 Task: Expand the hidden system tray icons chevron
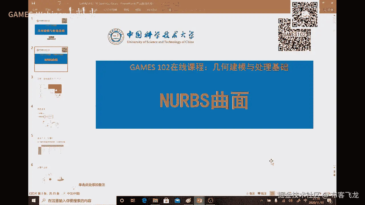coord(261,201)
